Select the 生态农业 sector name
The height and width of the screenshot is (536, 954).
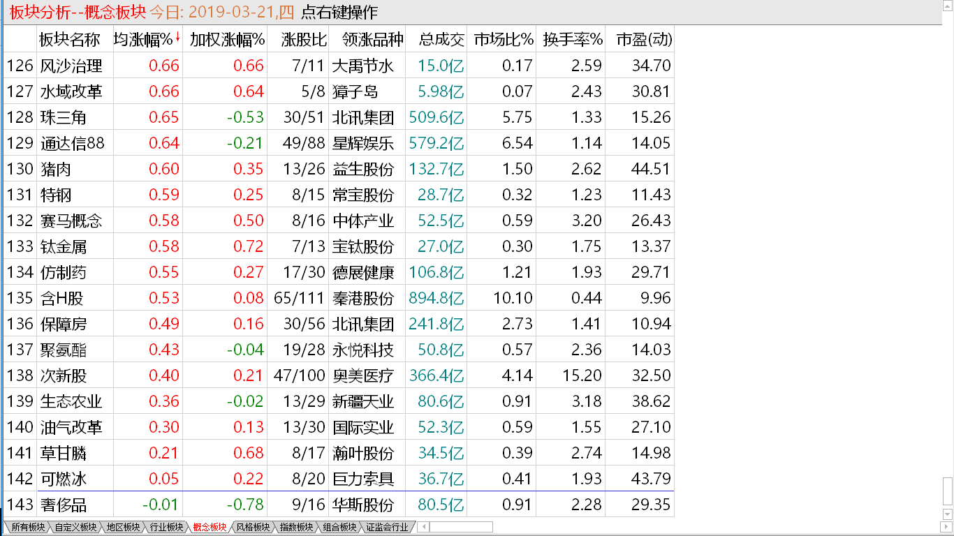(x=71, y=401)
